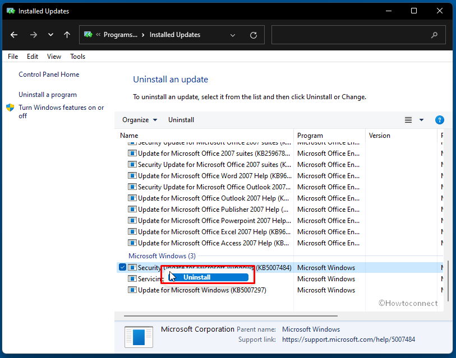Click the icon of the Servicing row
This screenshot has width=456, height=358.
click(132, 279)
